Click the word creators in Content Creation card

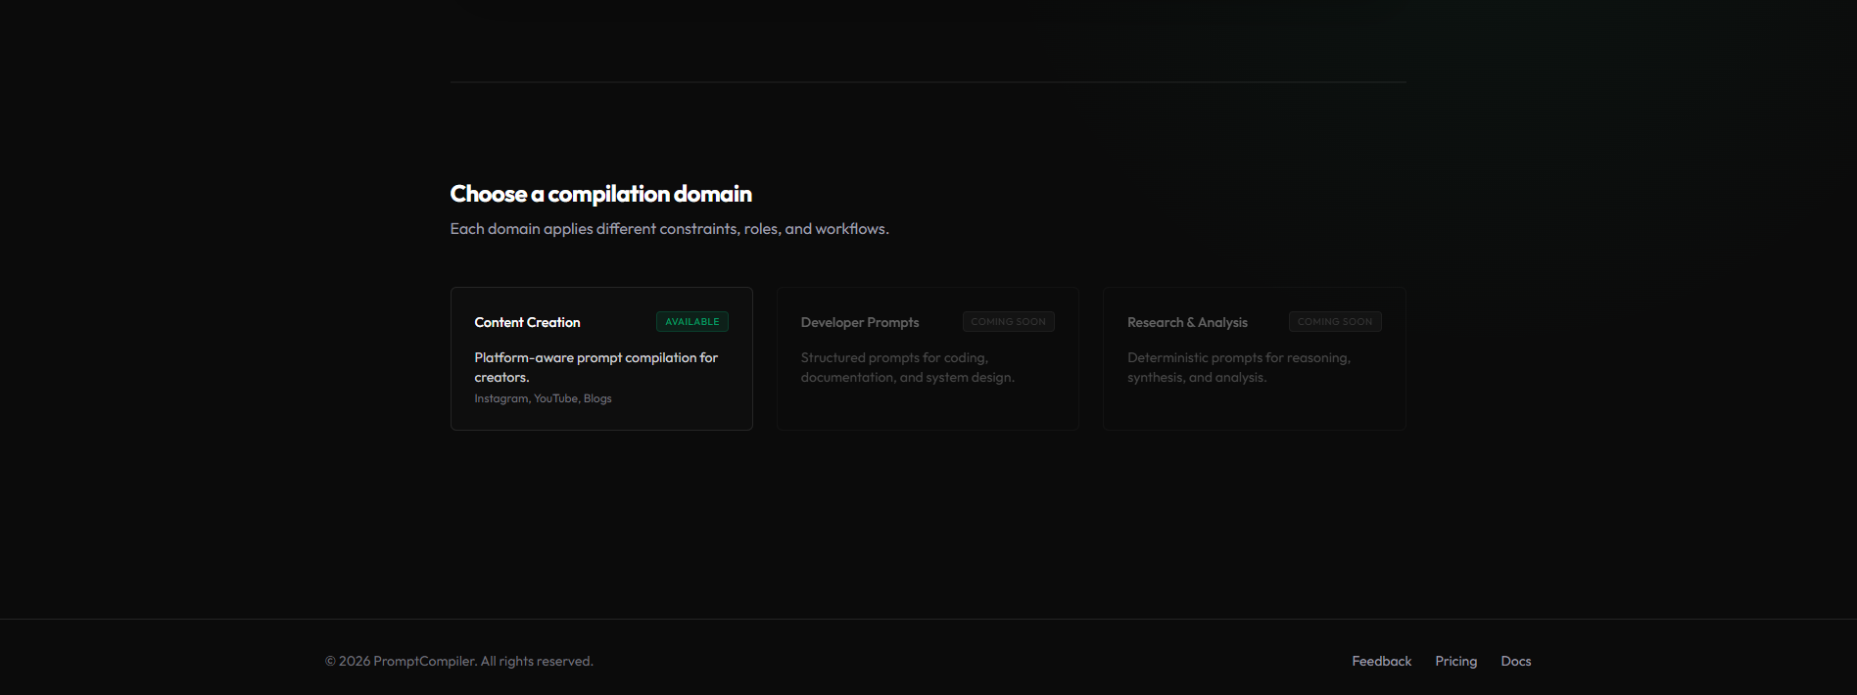tap(500, 378)
